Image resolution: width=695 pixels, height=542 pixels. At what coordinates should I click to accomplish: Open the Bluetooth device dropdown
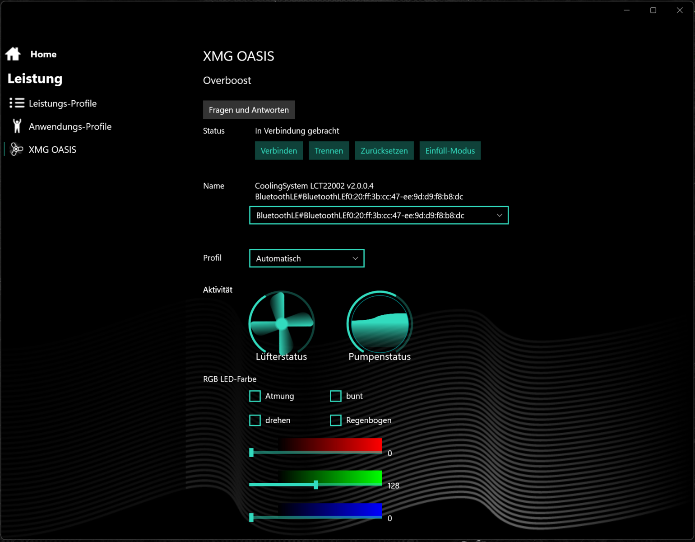(379, 215)
